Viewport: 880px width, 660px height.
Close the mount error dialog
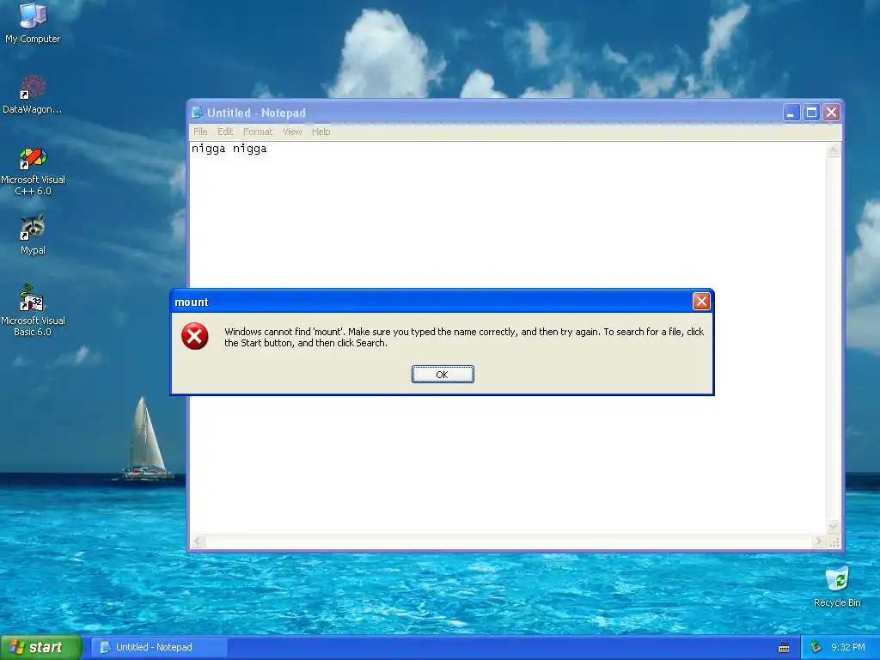[701, 302]
